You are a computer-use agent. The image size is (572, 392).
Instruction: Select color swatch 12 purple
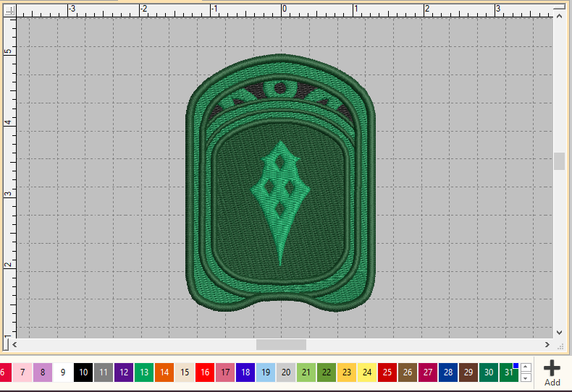point(124,372)
